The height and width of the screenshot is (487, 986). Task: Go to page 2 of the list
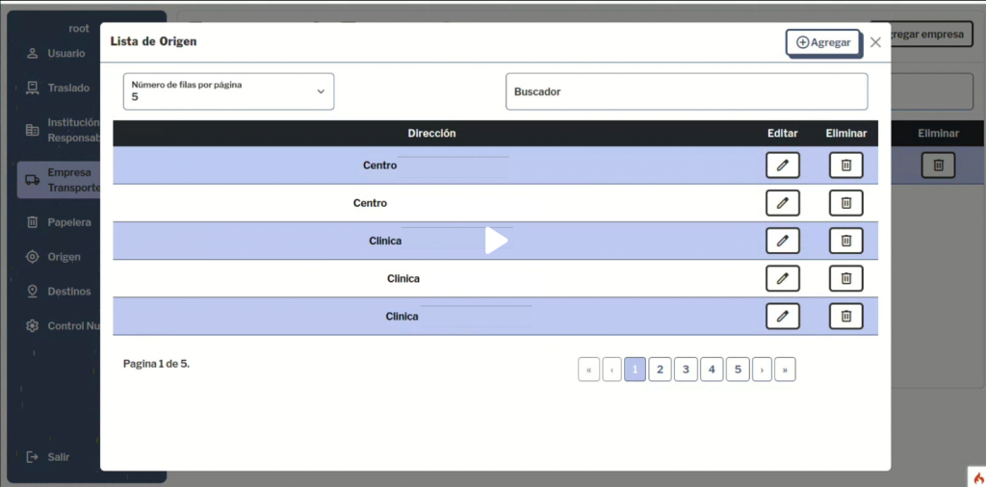click(x=660, y=370)
